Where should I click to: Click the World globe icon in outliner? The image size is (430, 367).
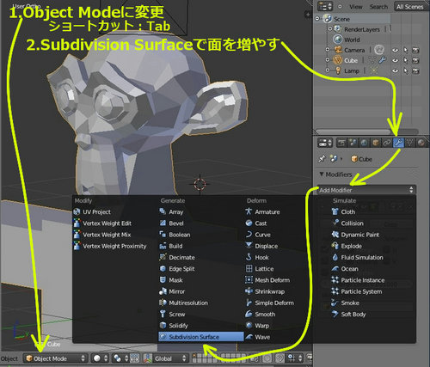coord(338,40)
